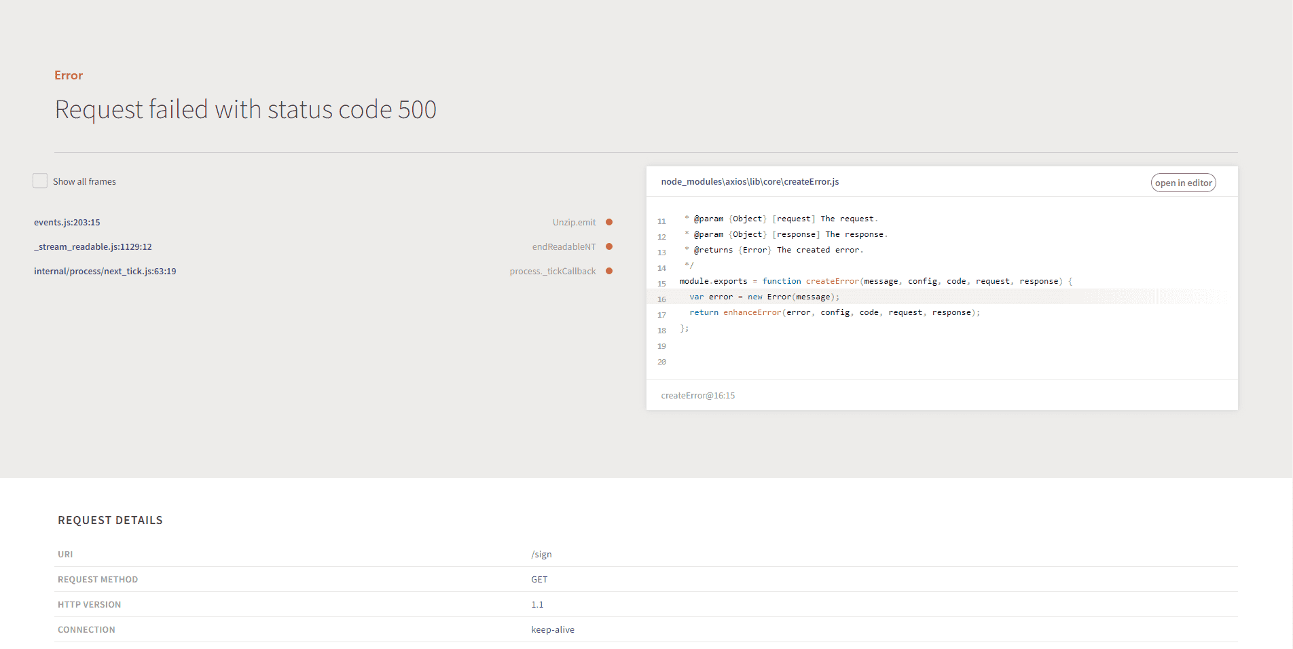This screenshot has width=1293, height=649.
Task: Click highlighted code line 16 with new Error
Action: [764, 297]
